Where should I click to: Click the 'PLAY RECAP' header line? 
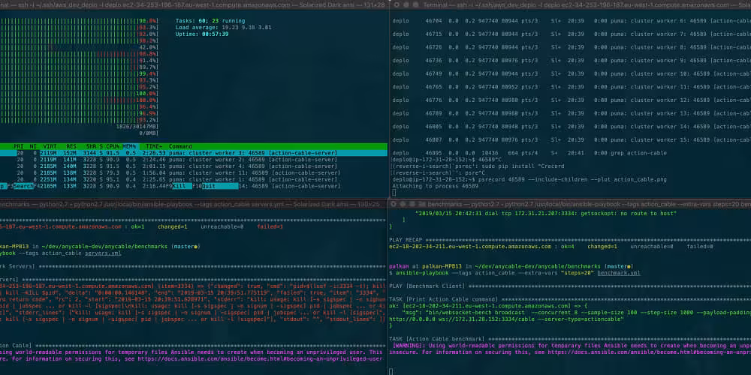coord(569,240)
